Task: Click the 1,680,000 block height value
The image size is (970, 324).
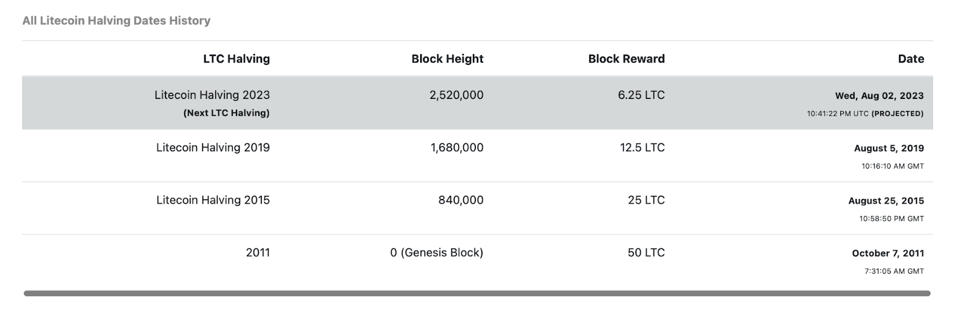Action: tap(457, 147)
